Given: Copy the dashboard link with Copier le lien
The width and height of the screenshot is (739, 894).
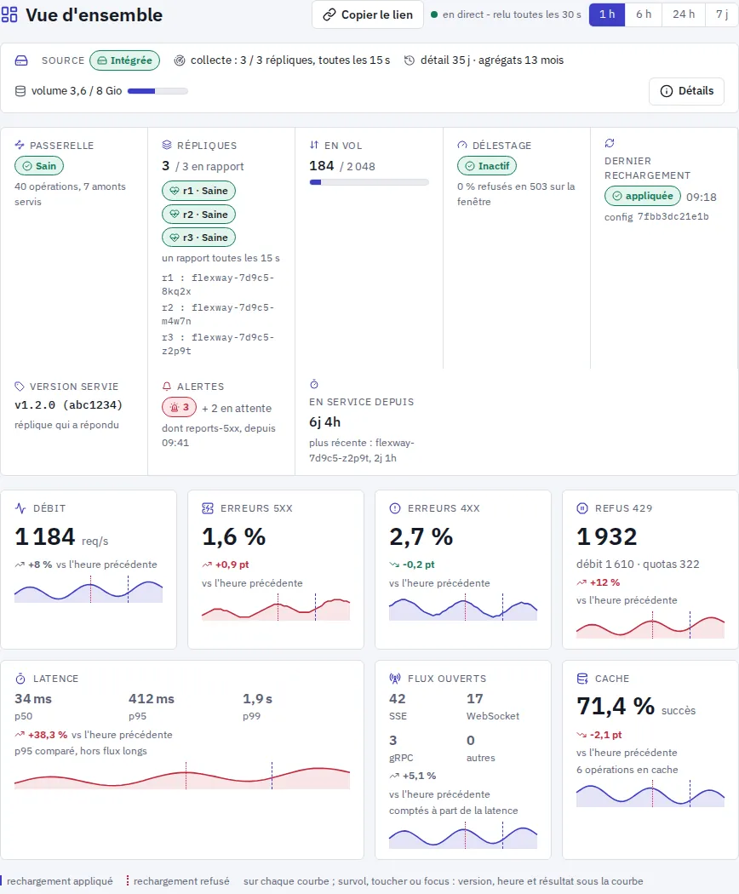Looking at the screenshot, I should [368, 14].
